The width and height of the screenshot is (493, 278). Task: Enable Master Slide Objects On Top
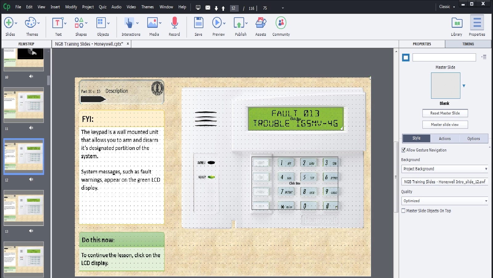(x=403, y=211)
